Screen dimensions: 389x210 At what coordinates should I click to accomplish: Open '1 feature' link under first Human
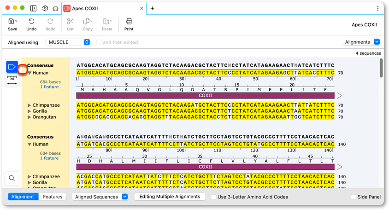49,87
